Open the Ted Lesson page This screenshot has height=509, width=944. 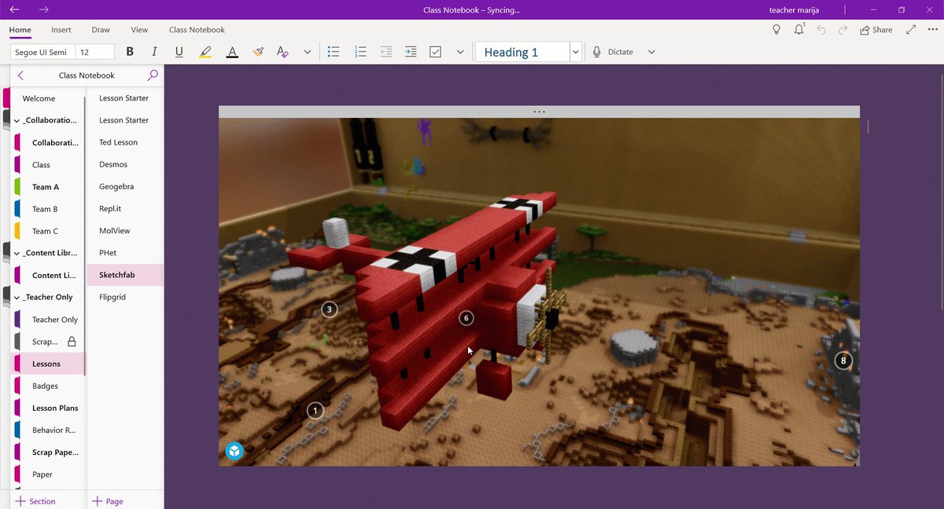point(118,142)
